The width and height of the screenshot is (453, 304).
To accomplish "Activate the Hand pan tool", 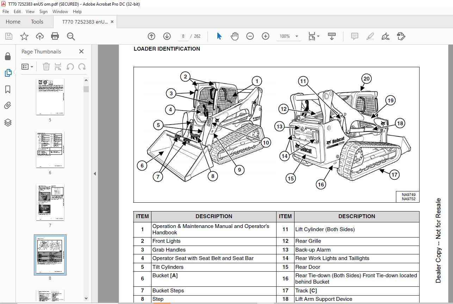I will tap(235, 36).
